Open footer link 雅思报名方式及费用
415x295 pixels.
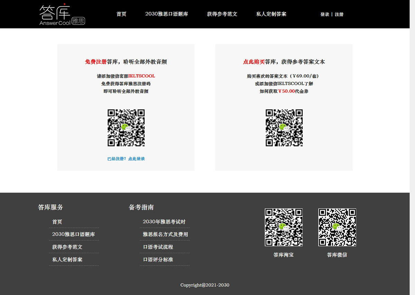(166, 234)
